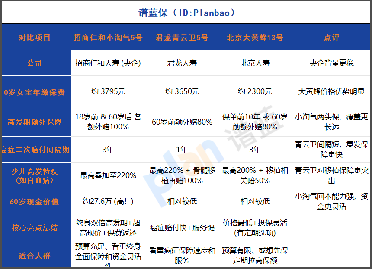372x269 pixels.
Task: Click 相对较低 under 君龙青云卫5号
Action: [182, 201]
